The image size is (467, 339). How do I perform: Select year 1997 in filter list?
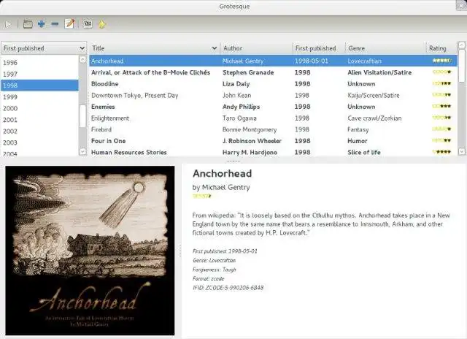tap(40, 74)
